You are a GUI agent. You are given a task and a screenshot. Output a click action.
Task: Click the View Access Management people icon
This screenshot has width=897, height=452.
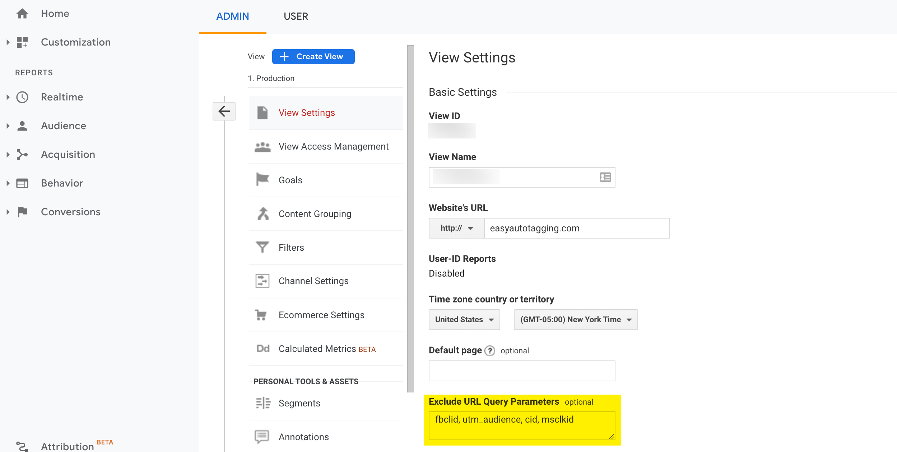[262, 147]
